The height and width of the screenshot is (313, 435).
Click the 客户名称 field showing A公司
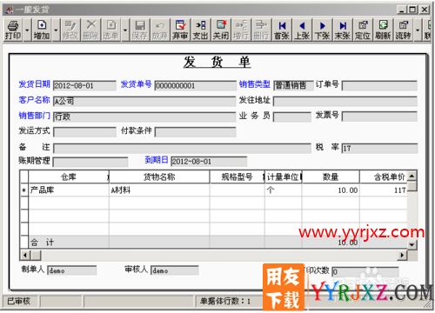pos(144,101)
